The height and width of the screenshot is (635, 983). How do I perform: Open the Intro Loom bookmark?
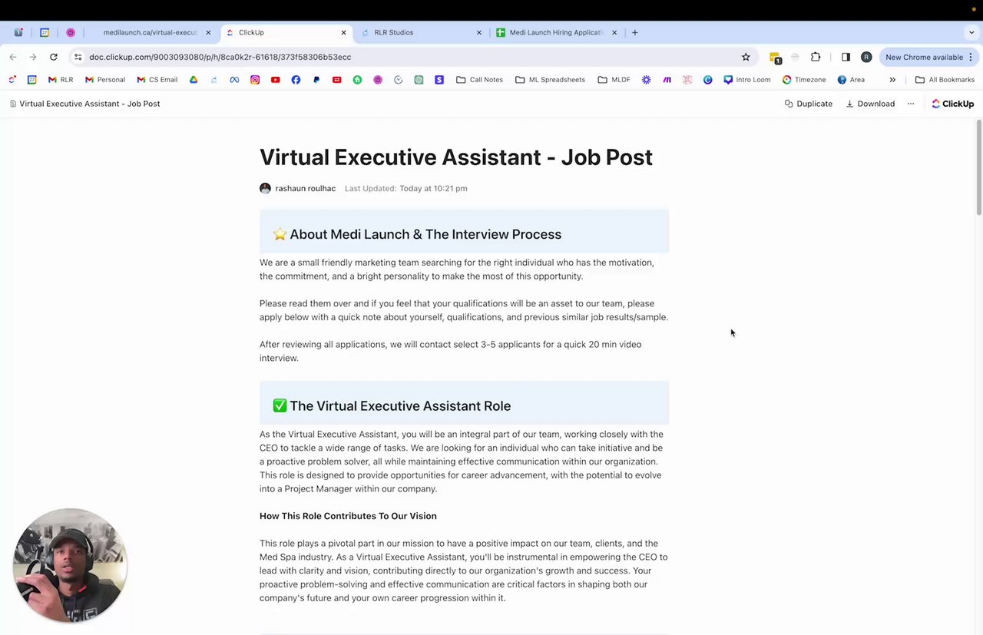(x=746, y=80)
